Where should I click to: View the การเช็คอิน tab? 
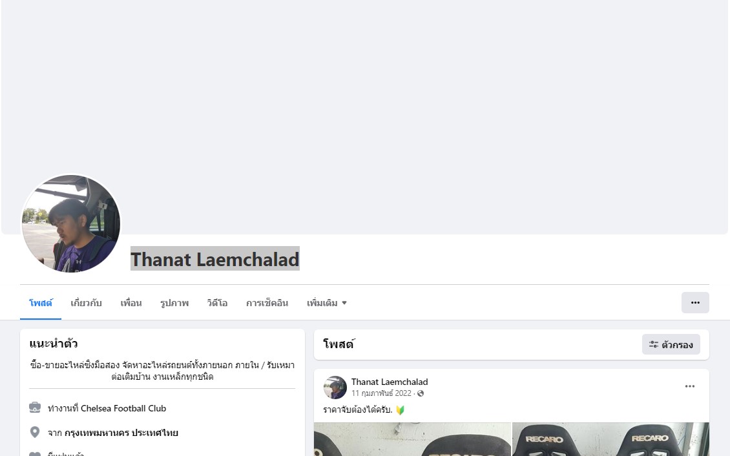point(267,303)
